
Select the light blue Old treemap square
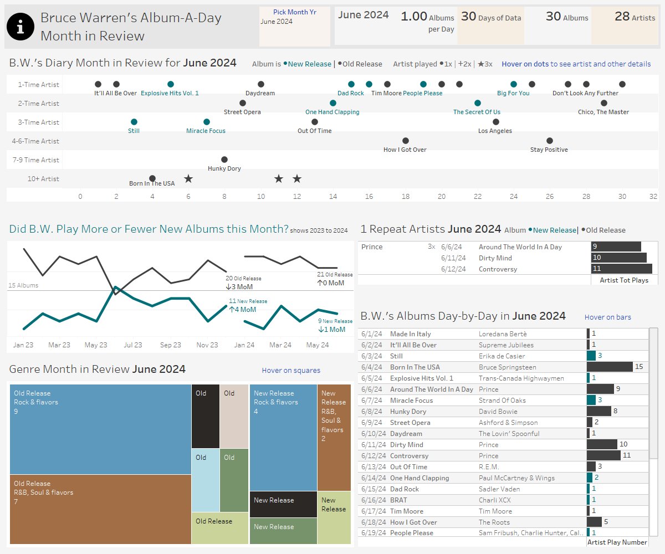point(206,480)
